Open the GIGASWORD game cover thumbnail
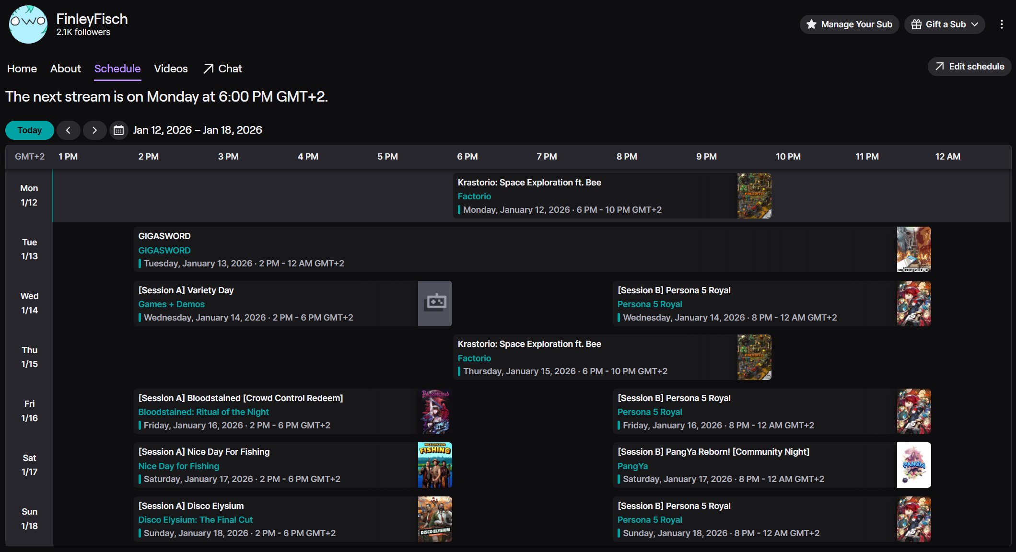 [913, 250]
